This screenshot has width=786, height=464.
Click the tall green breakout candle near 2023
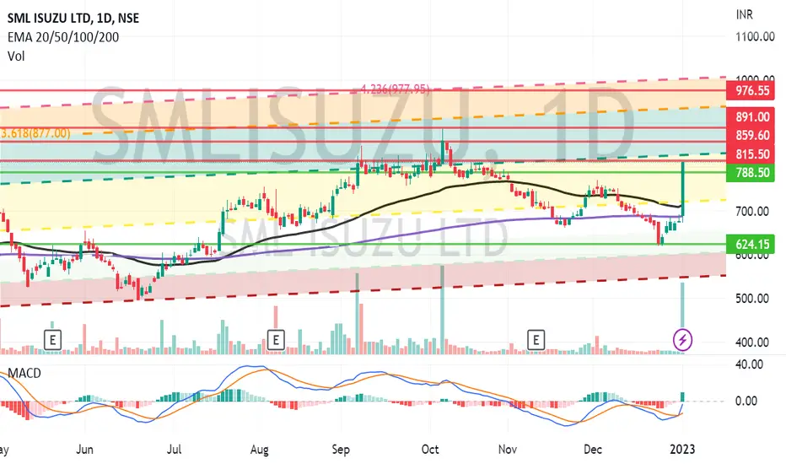[x=683, y=190]
